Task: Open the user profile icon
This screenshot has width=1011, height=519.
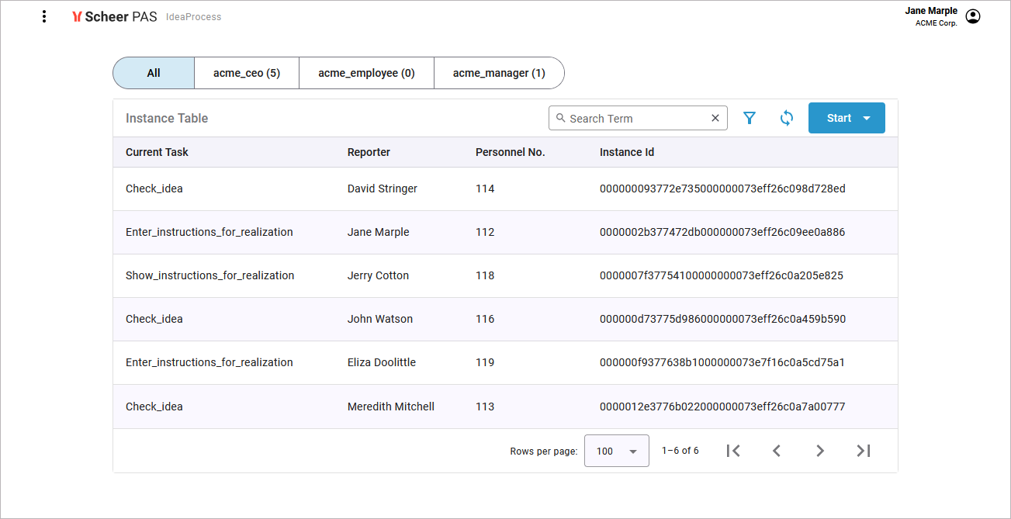Action: [x=973, y=16]
